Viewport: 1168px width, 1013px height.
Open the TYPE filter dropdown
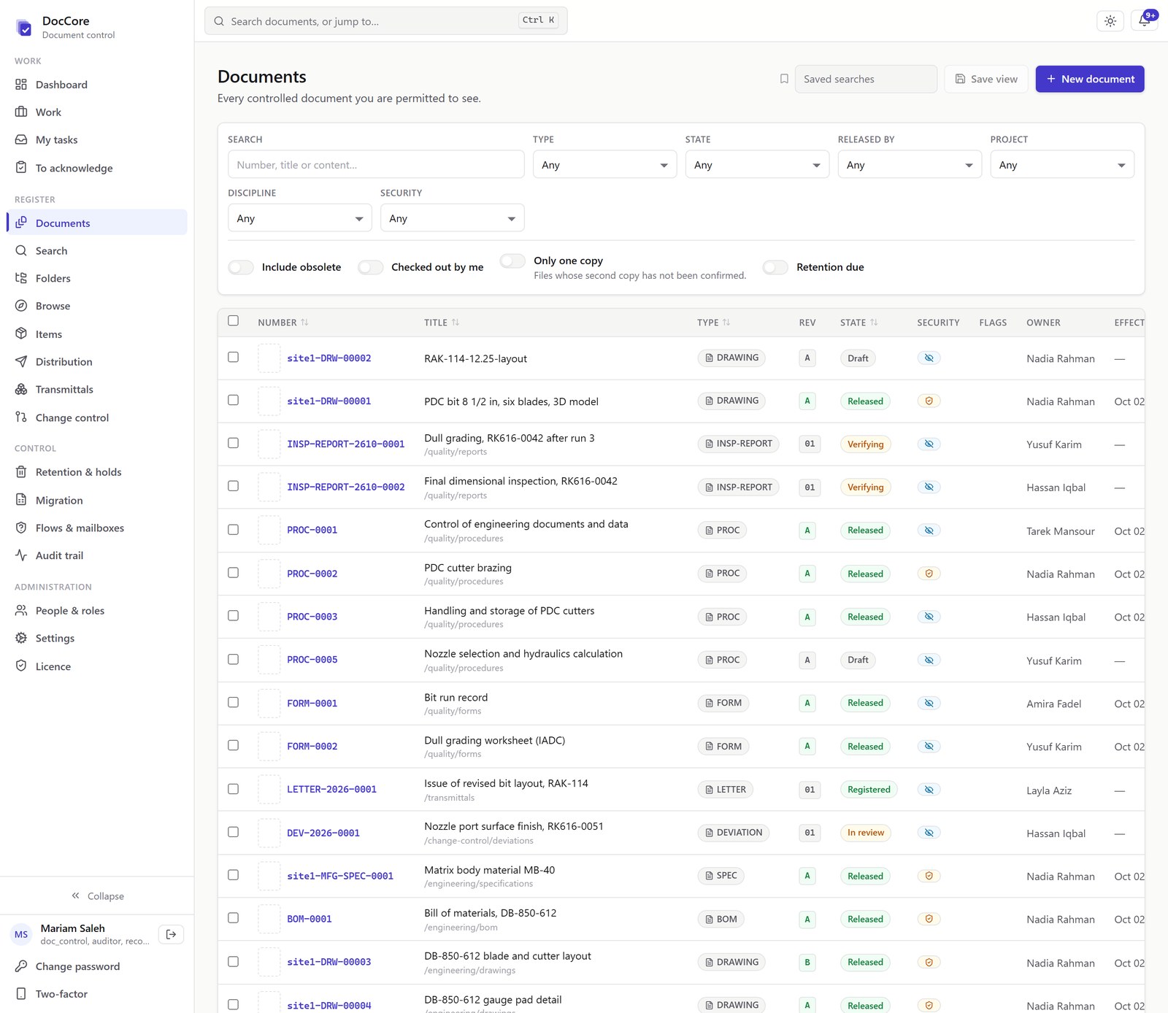click(604, 165)
